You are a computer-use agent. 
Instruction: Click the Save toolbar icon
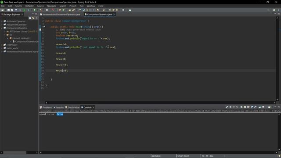tap(8, 10)
